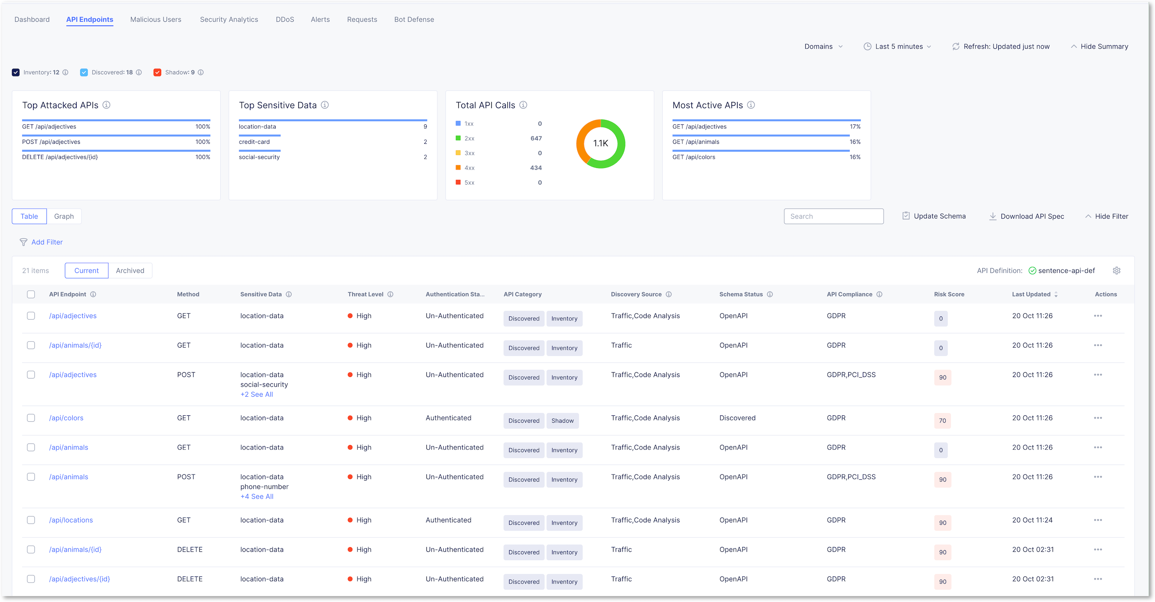Click the info icon beside Threat Level column
This screenshot has height=602, width=1155.
click(x=391, y=294)
